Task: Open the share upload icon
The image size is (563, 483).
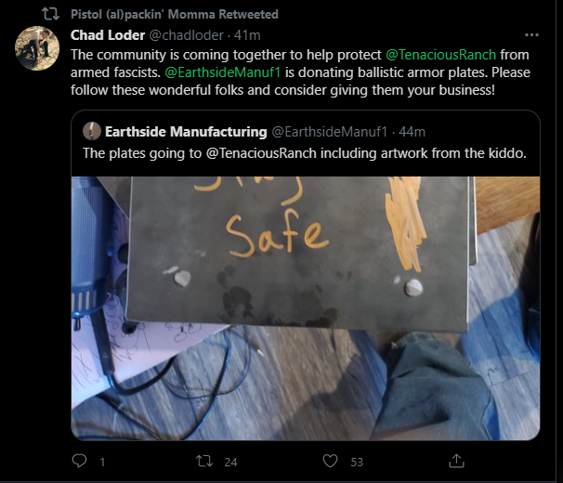Action: tap(456, 461)
